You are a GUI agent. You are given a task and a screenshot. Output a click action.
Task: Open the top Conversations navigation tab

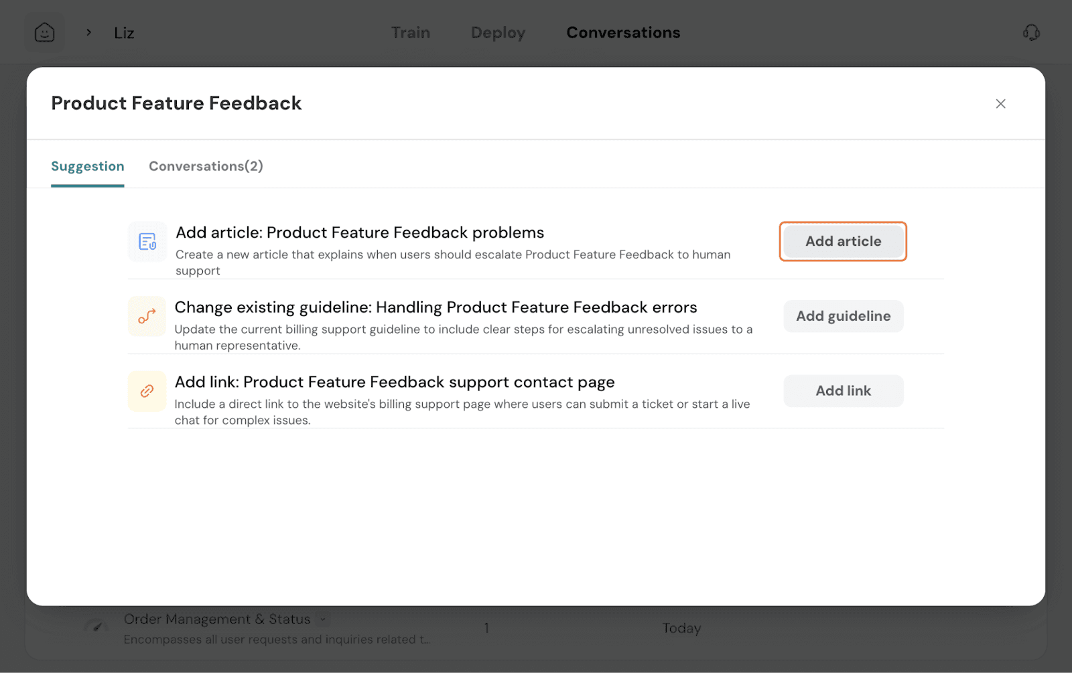pos(623,33)
